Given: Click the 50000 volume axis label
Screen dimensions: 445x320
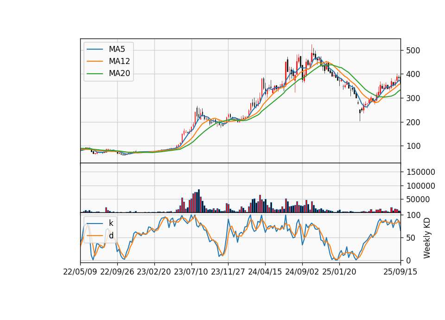Looking at the screenshot, I should pyautogui.click(x=418, y=199).
